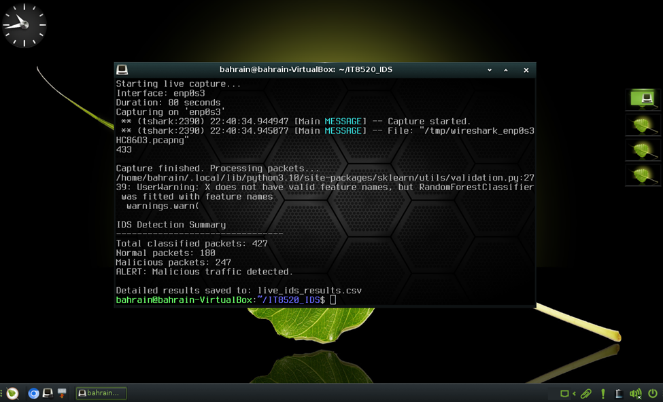663x402 pixels.
Task: Minimize the terminal using the down chevron
Action: pos(490,70)
